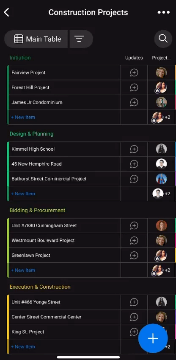The image size is (176, 360).
Task: Open owner avatar for 45 New Hemphire Road
Action: 161,164
